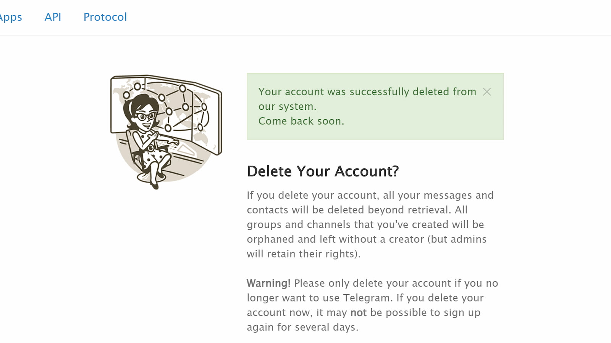This screenshot has width=611, height=343.
Task: Click the bold "Warning!" label
Action: (268, 284)
